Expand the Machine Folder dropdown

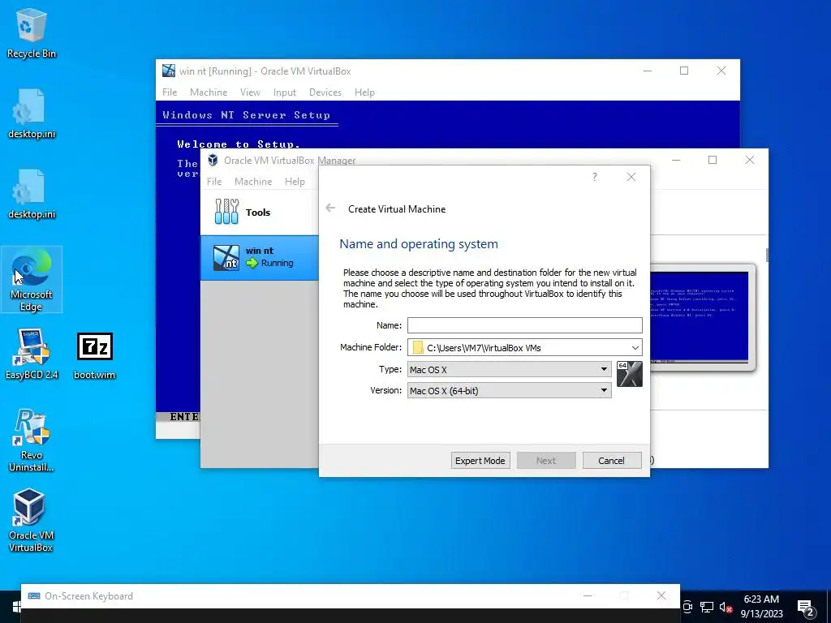635,347
